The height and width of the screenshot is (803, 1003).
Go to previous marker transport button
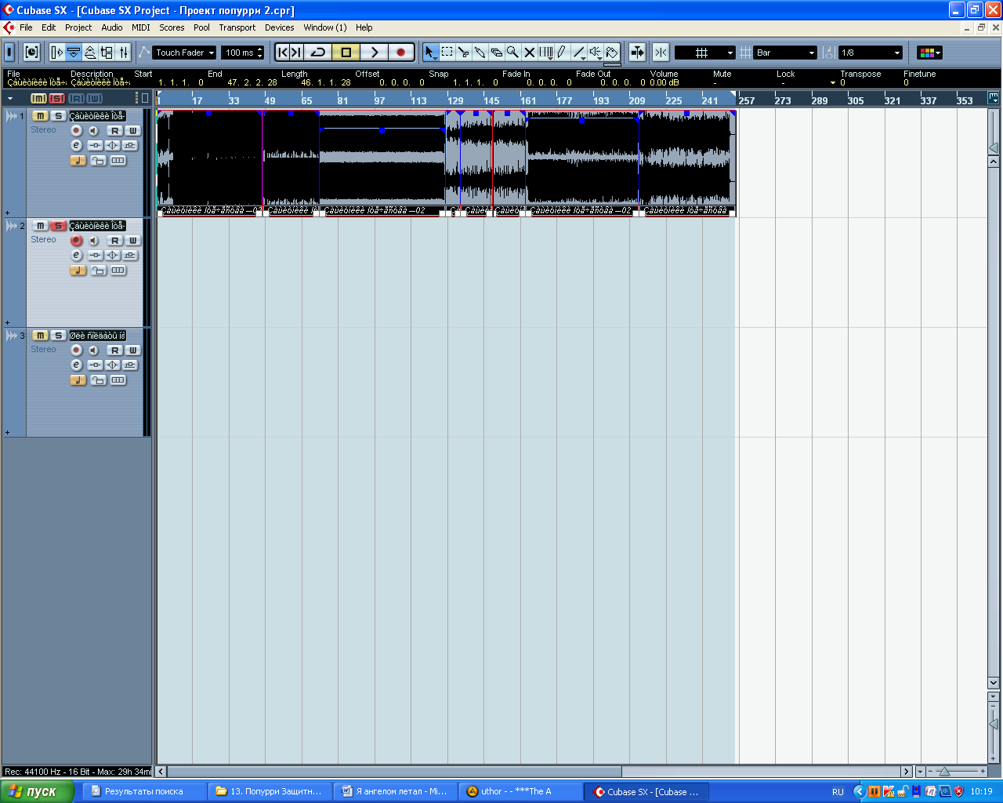283,53
